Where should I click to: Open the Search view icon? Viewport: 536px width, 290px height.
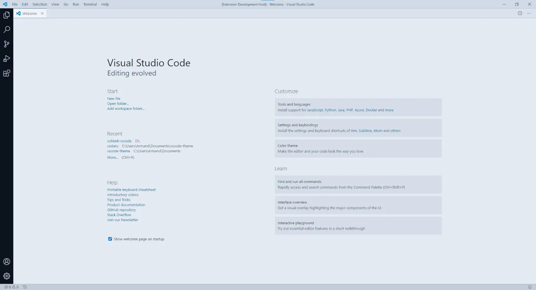(7, 30)
